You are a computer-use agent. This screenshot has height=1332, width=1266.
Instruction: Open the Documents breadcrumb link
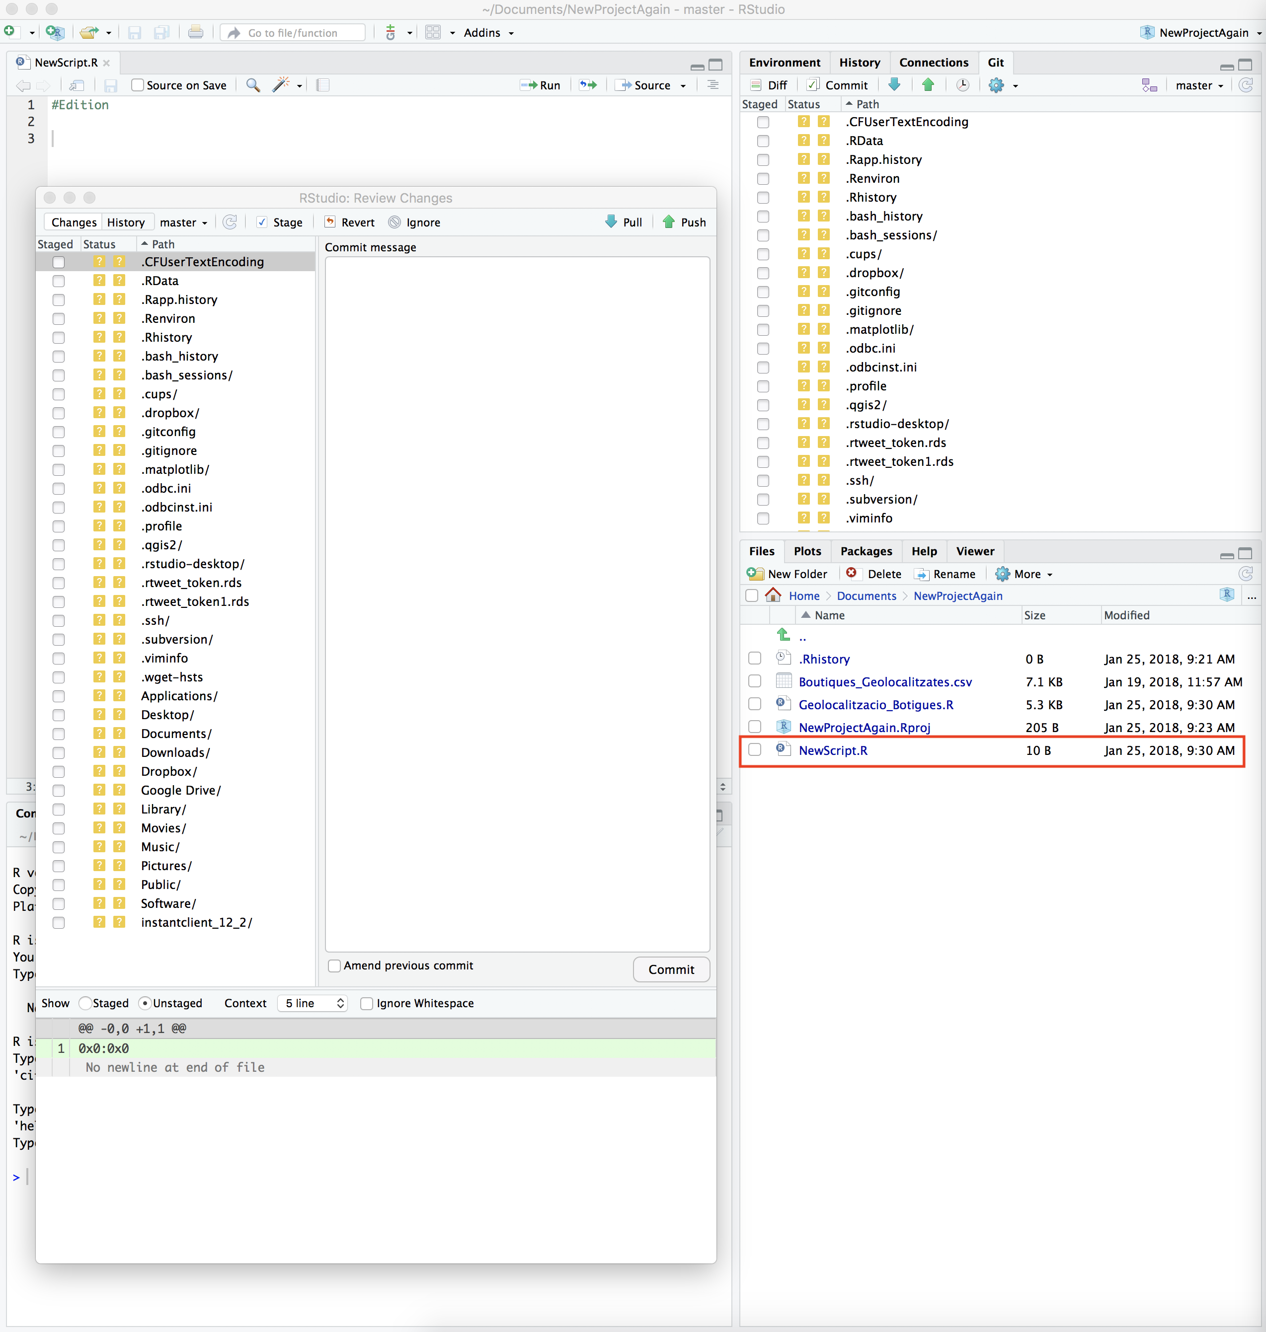pyautogui.click(x=867, y=596)
